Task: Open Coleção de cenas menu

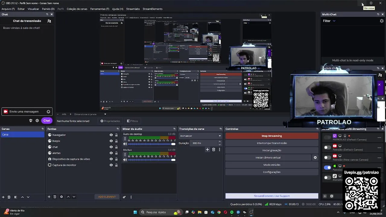Action: click(x=77, y=9)
